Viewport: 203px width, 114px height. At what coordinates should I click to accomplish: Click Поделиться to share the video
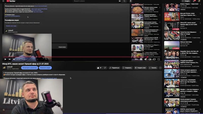[114, 68]
